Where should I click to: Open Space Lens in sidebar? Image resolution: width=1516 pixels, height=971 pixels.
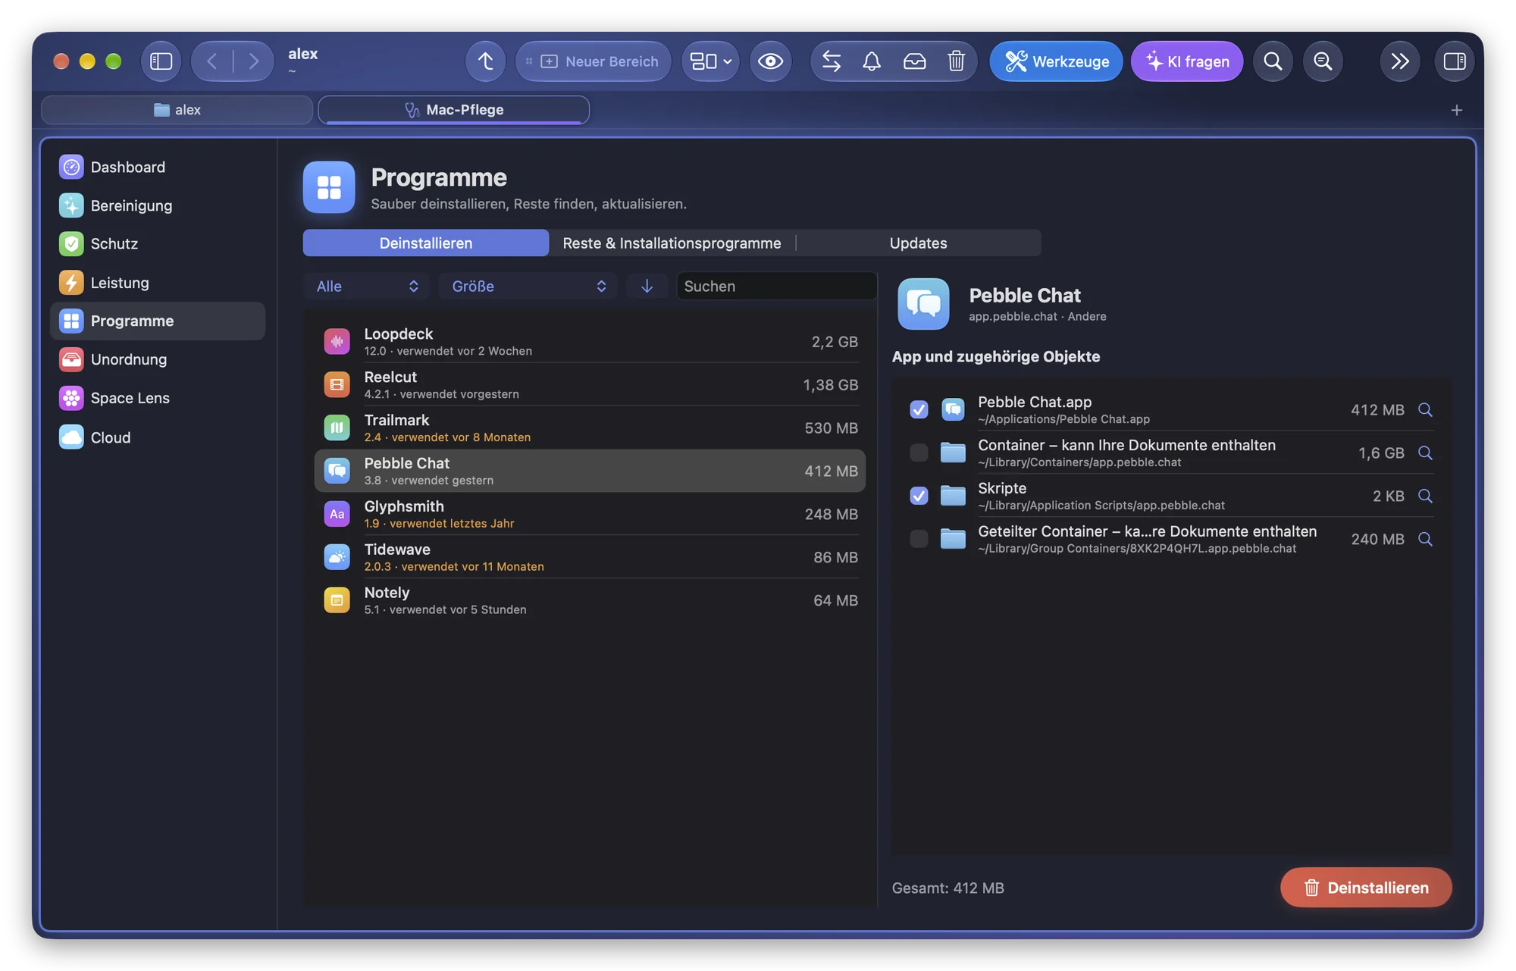(x=158, y=399)
